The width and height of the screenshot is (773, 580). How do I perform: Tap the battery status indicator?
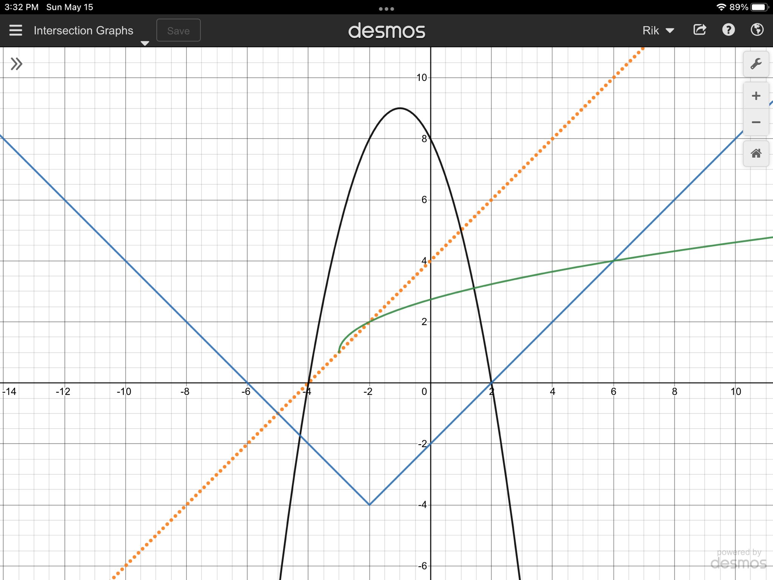(x=759, y=7)
